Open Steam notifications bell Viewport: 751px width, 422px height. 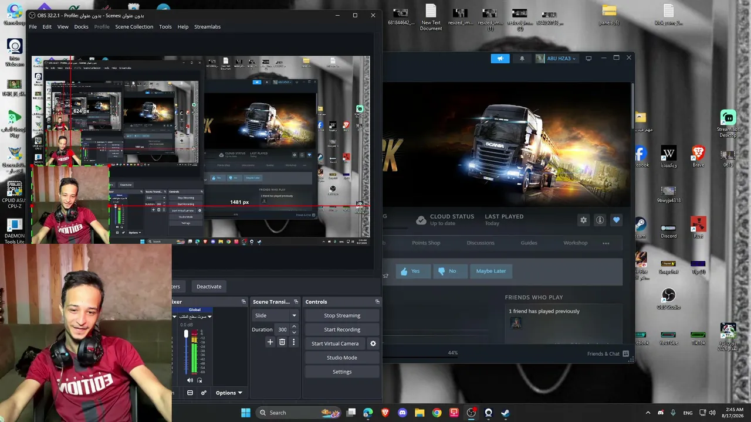[522, 58]
